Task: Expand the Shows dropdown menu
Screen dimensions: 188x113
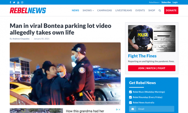Action: pyautogui.click(x=88, y=11)
